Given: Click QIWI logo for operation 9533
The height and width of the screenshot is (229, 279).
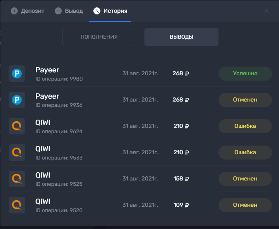Looking at the screenshot, I should click(17, 153).
